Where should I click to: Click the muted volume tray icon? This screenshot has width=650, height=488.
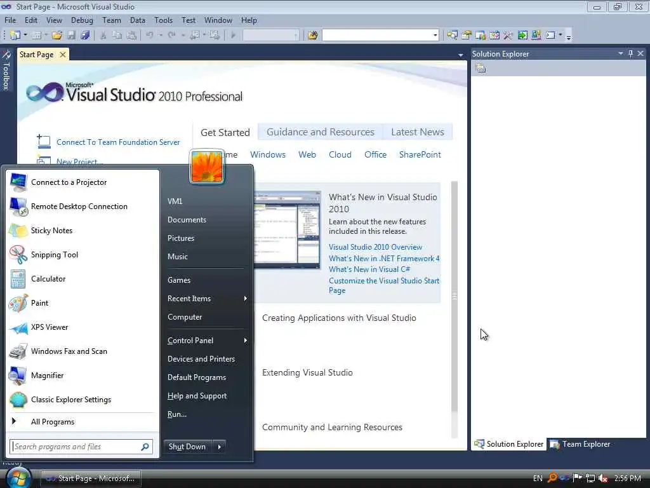click(x=603, y=478)
